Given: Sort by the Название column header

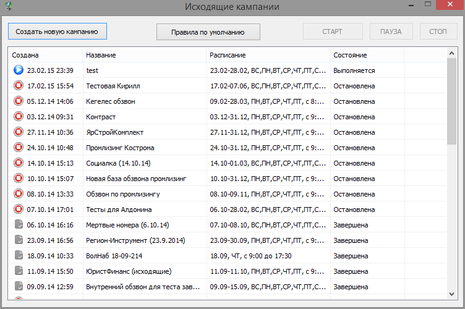Looking at the screenshot, I should tap(145, 55).
